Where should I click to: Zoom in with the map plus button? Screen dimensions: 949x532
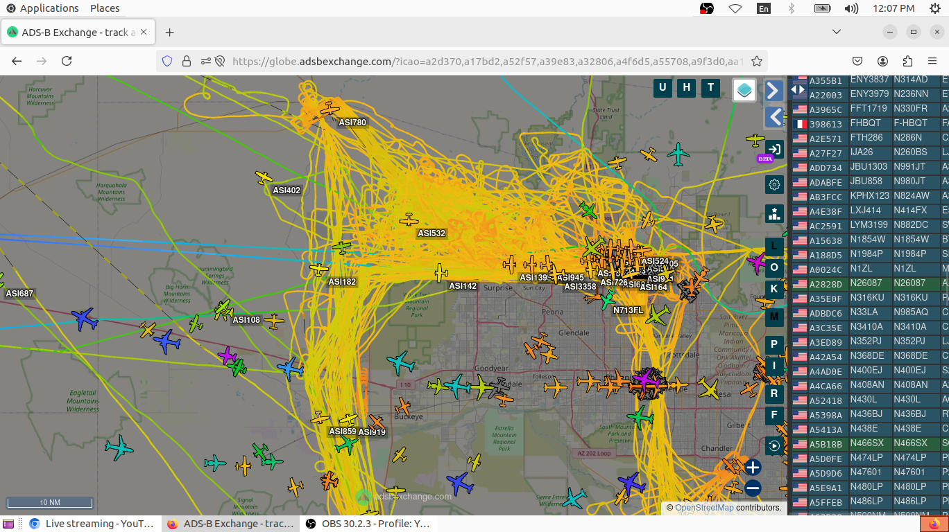click(x=753, y=467)
